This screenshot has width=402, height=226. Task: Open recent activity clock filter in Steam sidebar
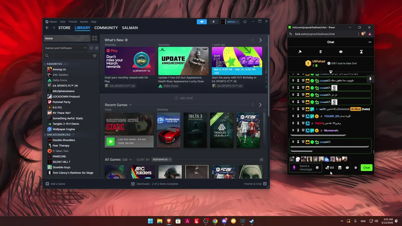(91, 48)
